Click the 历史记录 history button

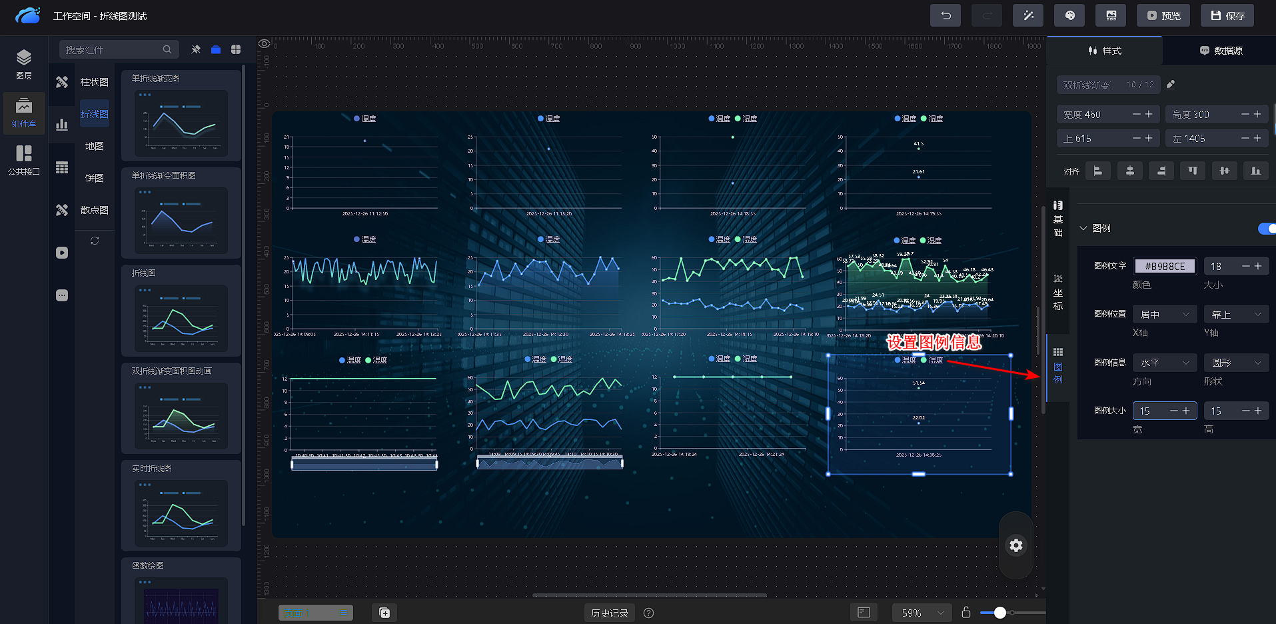609,613
